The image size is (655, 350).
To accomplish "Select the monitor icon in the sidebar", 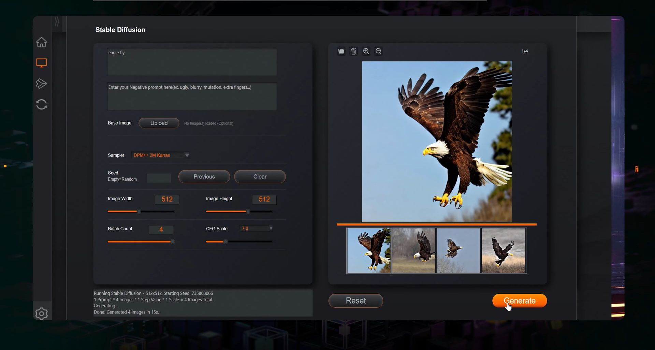I will (41, 63).
